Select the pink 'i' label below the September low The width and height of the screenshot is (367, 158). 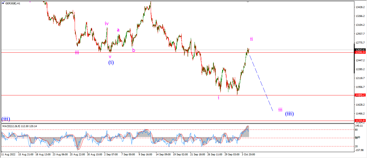(x=218, y=98)
